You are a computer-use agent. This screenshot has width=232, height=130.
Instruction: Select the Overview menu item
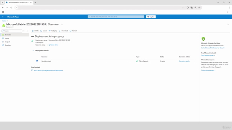pyautogui.click(x=14, y=35)
